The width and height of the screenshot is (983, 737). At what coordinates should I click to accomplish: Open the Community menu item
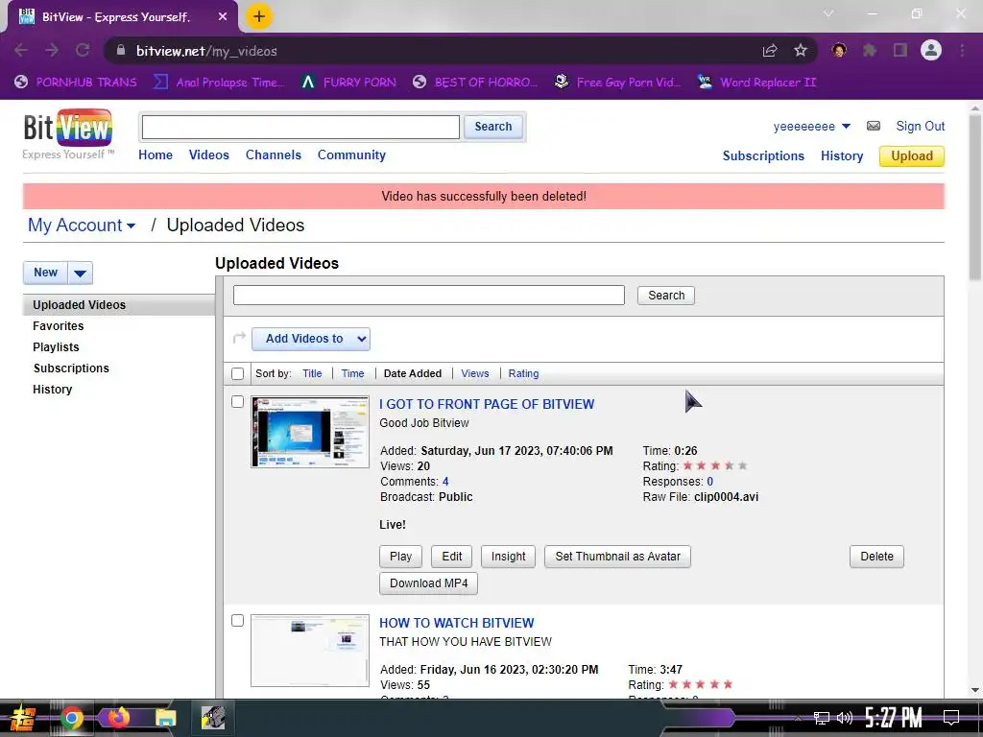point(351,155)
